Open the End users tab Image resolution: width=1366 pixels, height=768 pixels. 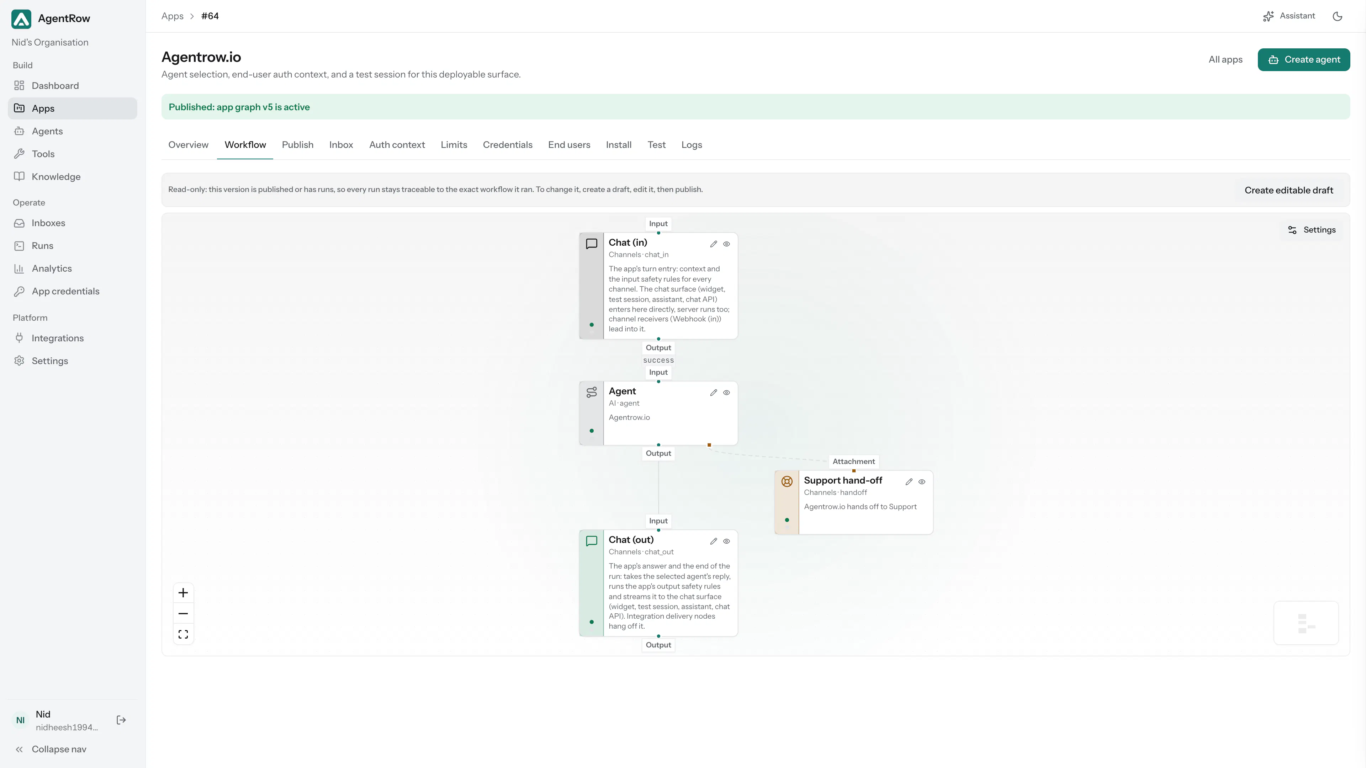(x=569, y=145)
